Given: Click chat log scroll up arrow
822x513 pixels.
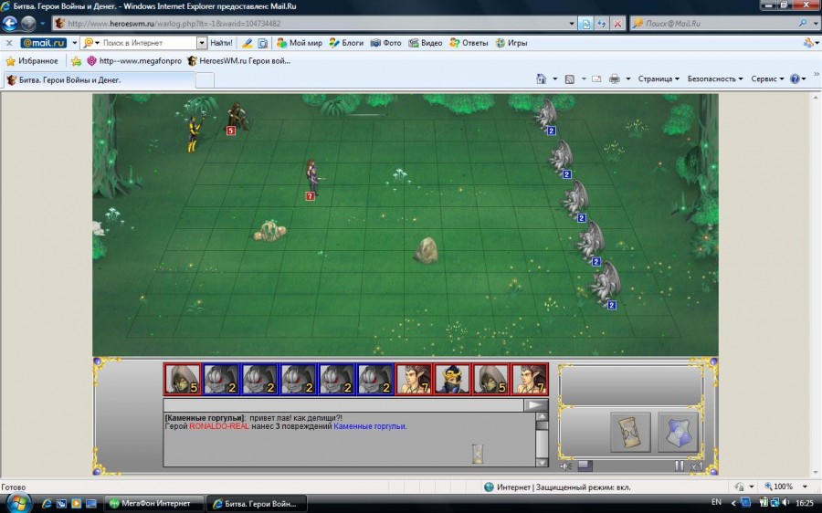Looking at the screenshot, I should coord(542,418).
